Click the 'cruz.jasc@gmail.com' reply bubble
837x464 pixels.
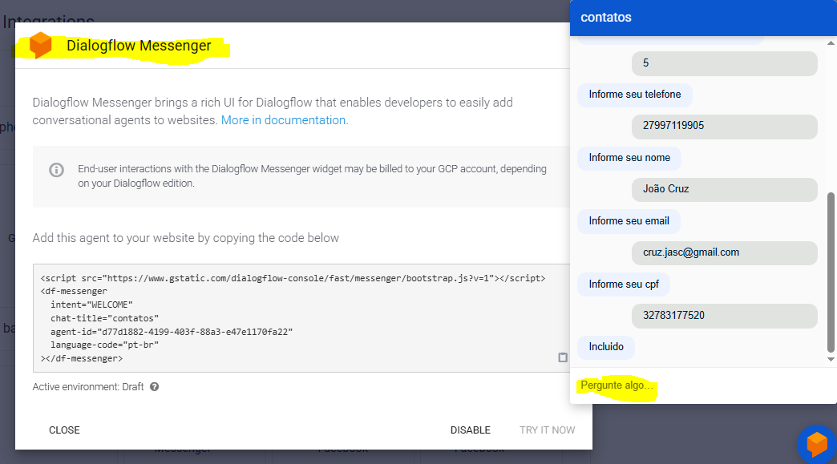[x=725, y=252]
